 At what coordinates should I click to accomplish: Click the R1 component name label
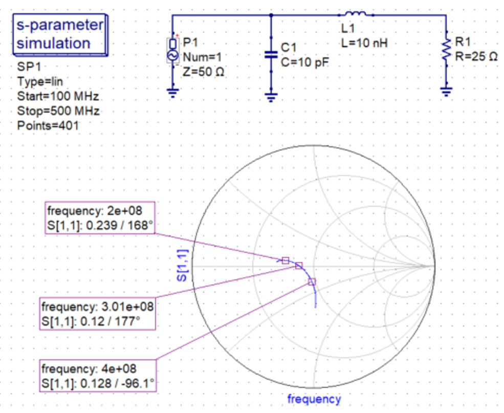point(463,42)
